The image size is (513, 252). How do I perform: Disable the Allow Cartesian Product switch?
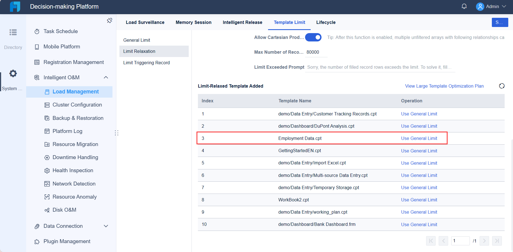(x=313, y=37)
